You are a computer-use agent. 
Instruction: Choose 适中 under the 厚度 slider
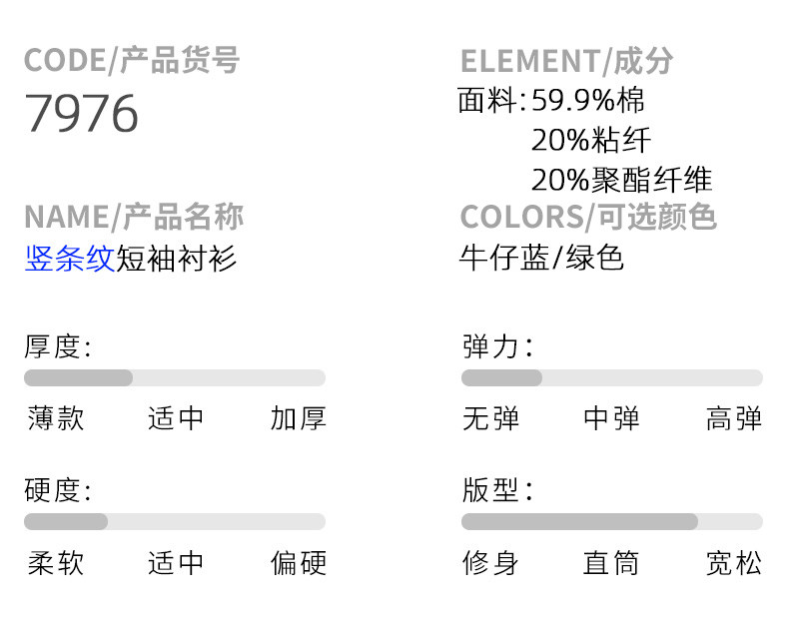pos(176,418)
